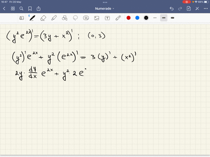
Task: Choose the blue pen color
Action: 137,18
